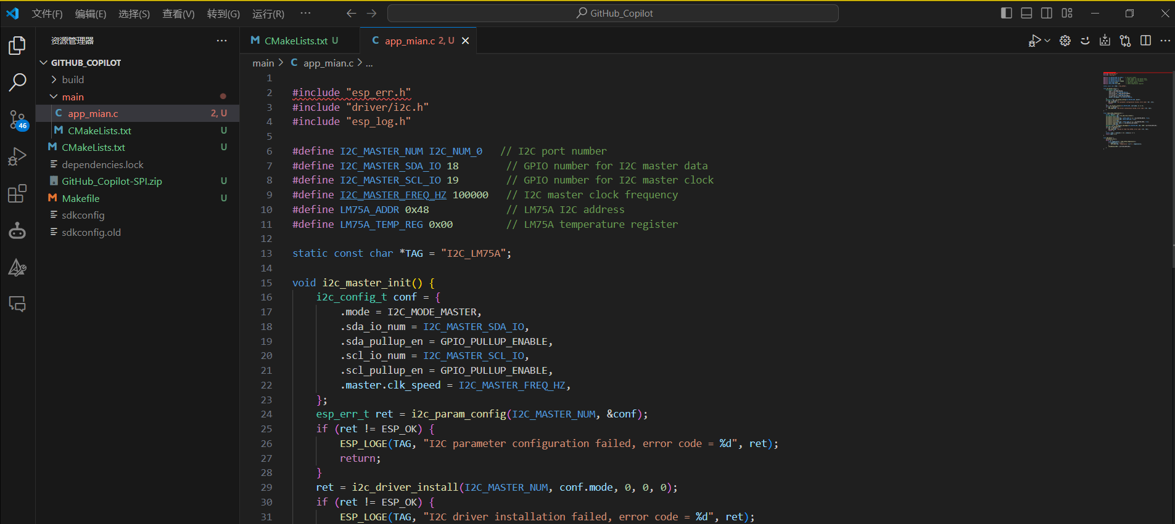Open the 编辑(E) menu
The image size is (1175, 524).
91,14
